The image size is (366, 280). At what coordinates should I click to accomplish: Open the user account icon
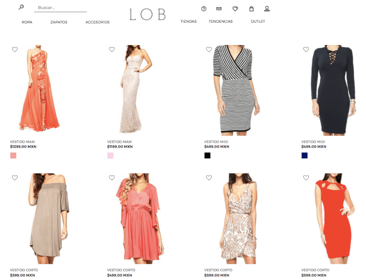pos(267,9)
